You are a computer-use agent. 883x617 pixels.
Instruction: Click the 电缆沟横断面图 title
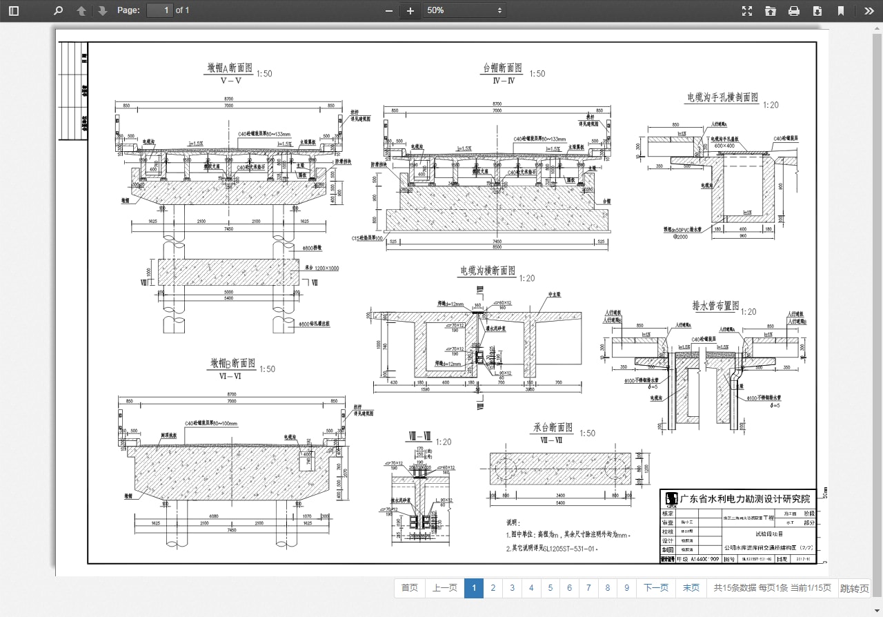[x=488, y=271]
